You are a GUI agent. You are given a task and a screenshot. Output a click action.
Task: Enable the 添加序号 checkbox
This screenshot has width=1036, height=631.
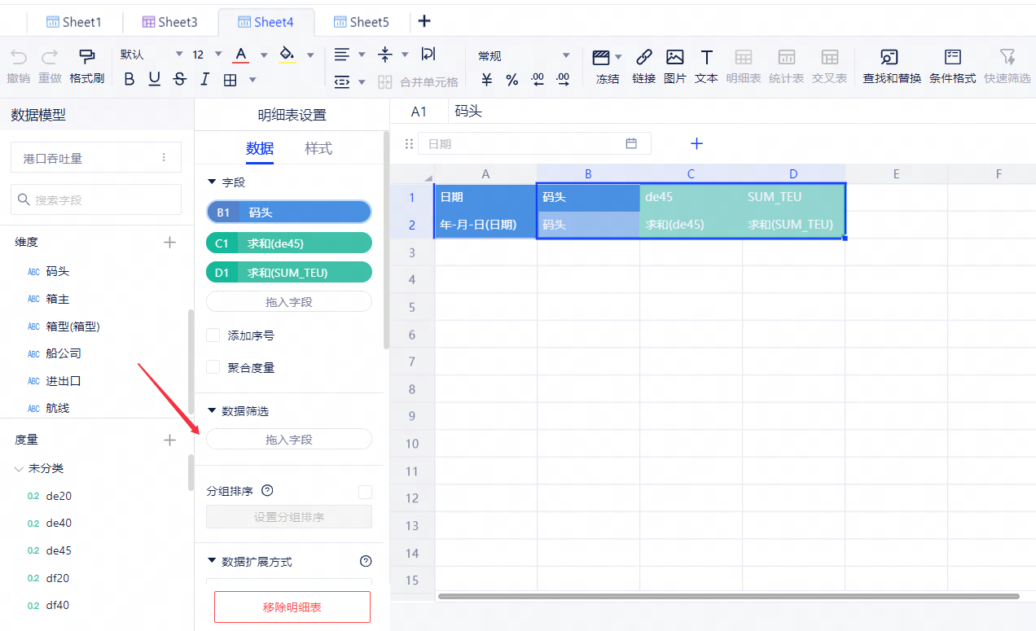pos(213,335)
